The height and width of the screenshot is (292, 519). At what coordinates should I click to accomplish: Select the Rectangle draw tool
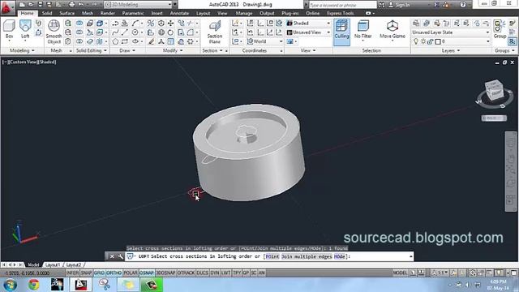(x=124, y=41)
